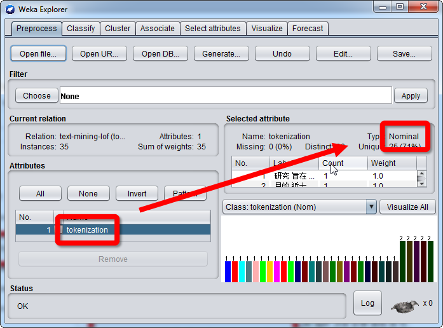Invert the attribute selection
This screenshot has width=443, height=328.
[x=137, y=193]
